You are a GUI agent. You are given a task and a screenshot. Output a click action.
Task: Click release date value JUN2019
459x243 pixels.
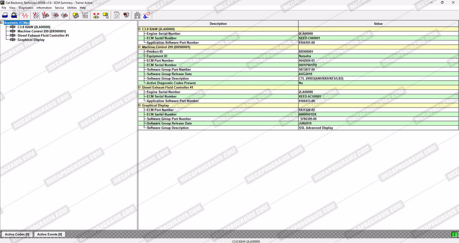pyautogui.click(x=305, y=123)
